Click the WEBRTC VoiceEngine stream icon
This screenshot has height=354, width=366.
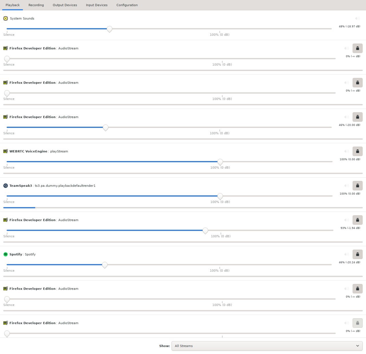[5, 151]
